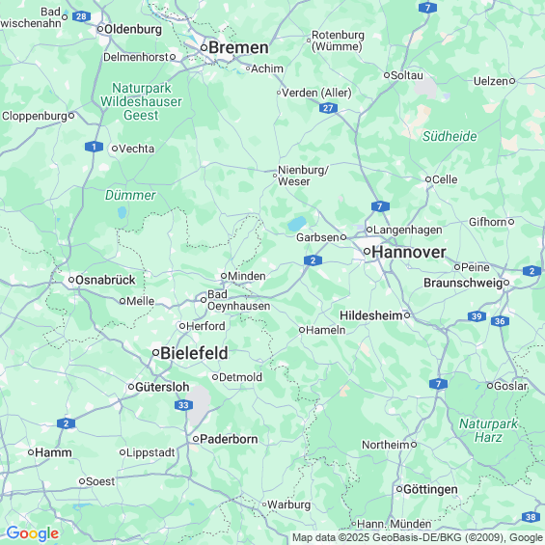
Task: Click the A36 highway shield
Action: pos(500,321)
